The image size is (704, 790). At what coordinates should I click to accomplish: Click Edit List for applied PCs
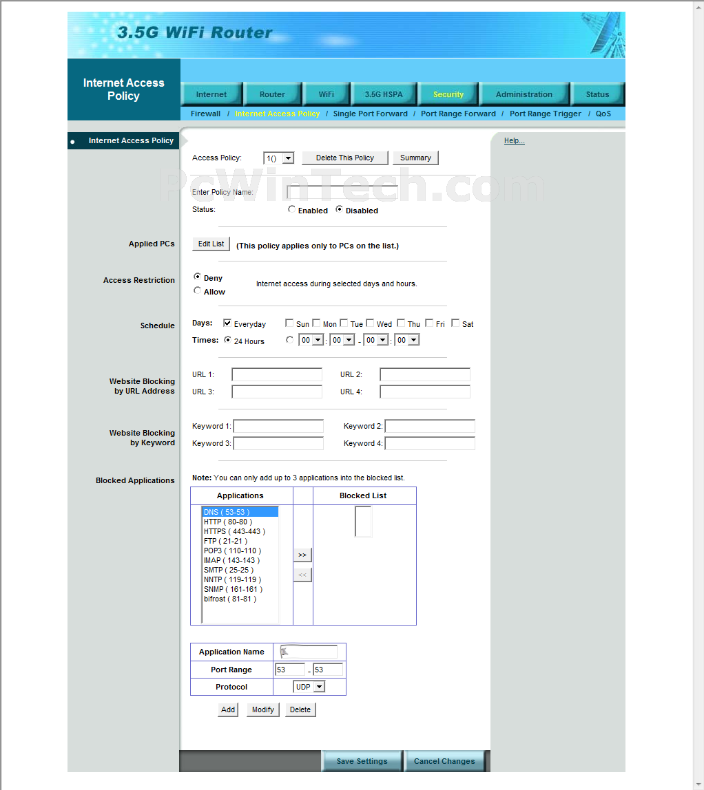[211, 244]
